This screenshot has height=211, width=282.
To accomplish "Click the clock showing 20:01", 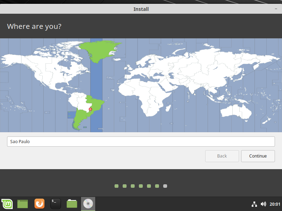I will pos(275,204).
